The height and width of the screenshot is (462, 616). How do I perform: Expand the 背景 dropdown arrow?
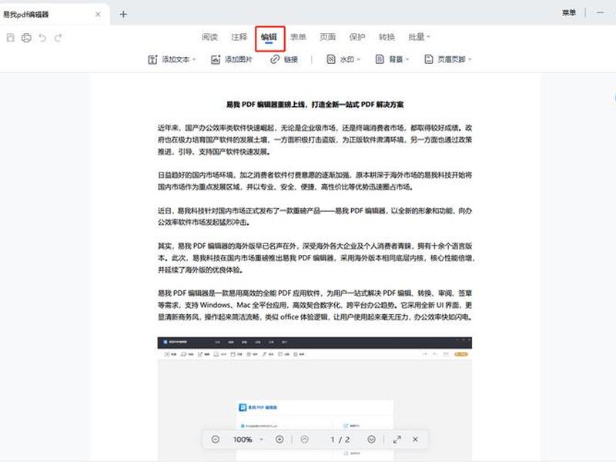(x=407, y=60)
